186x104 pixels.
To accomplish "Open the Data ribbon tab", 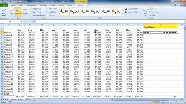I will [x=53, y=5].
